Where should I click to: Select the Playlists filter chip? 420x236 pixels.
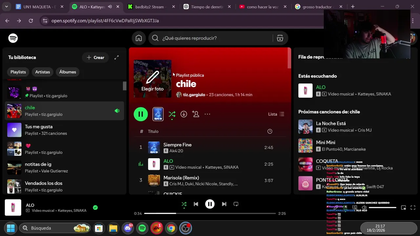[18, 72]
